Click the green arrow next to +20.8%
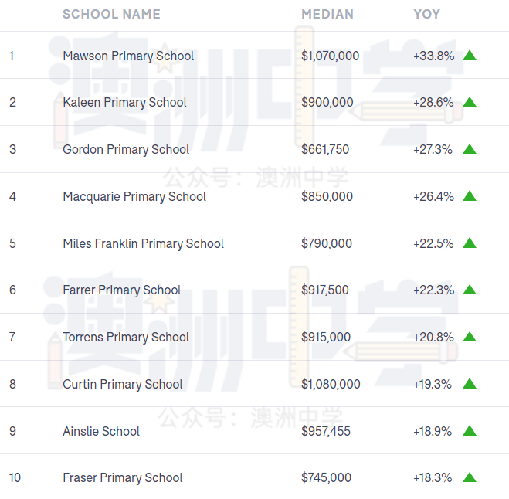The image size is (509, 499). tap(470, 337)
